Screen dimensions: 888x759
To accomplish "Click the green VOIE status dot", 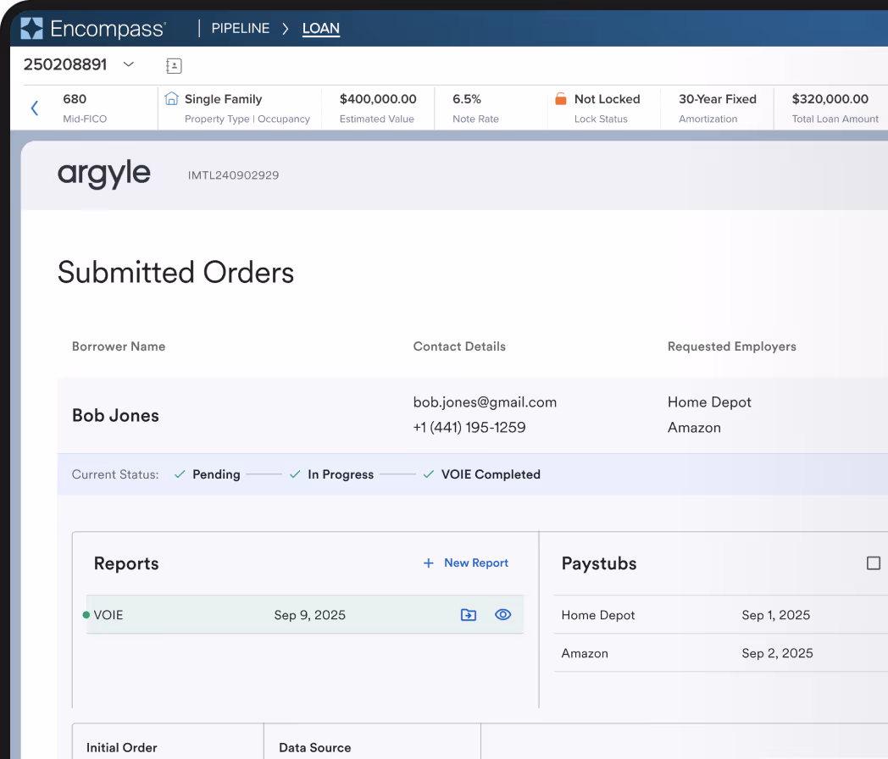I will 86,615.
